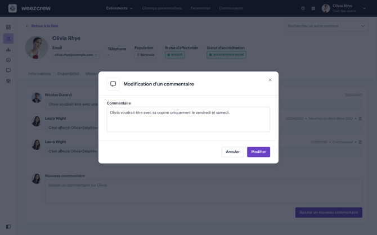Open the comments bubble sidebar icon

8,71
